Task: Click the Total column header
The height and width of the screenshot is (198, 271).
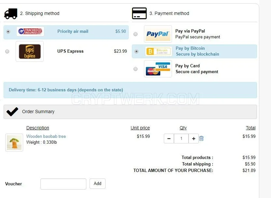Action: 250,128
